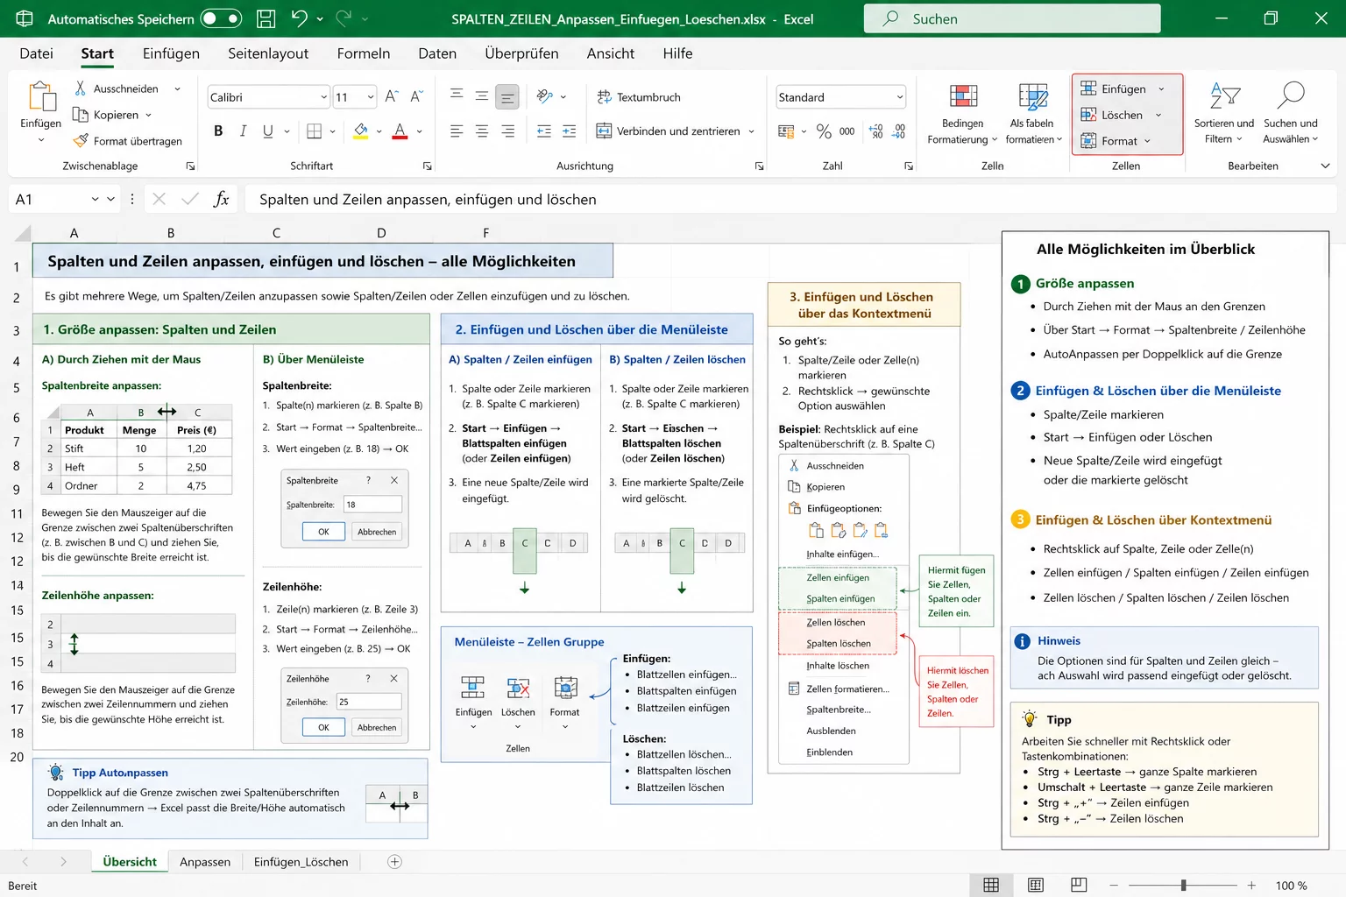Click the Undo arrow icon

tap(300, 18)
